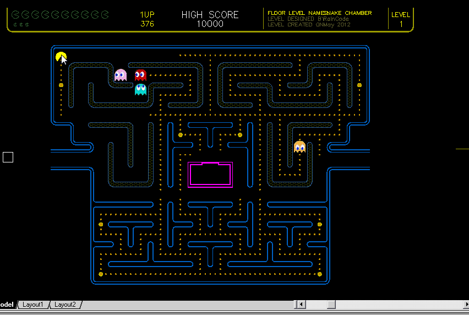This screenshot has width=469, height=315.
Task: Click the first dim green Pac-Man counter icon
Action: (x=15, y=15)
